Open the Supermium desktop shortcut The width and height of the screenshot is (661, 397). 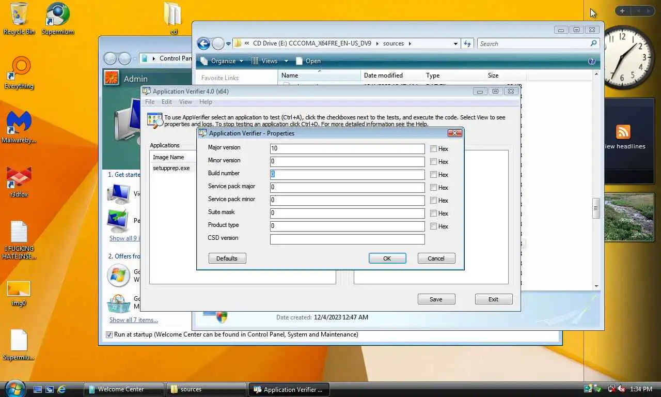58,18
